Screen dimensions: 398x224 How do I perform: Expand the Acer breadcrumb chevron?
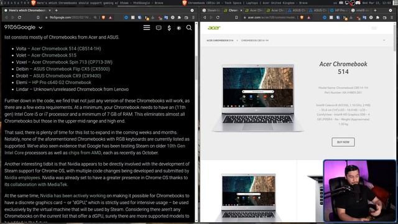click(384, 40)
